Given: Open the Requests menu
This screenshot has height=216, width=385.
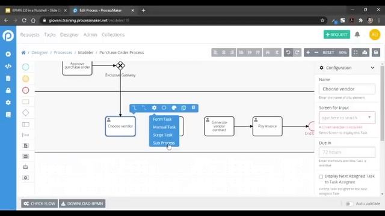Looking at the screenshot, I should [29, 35].
